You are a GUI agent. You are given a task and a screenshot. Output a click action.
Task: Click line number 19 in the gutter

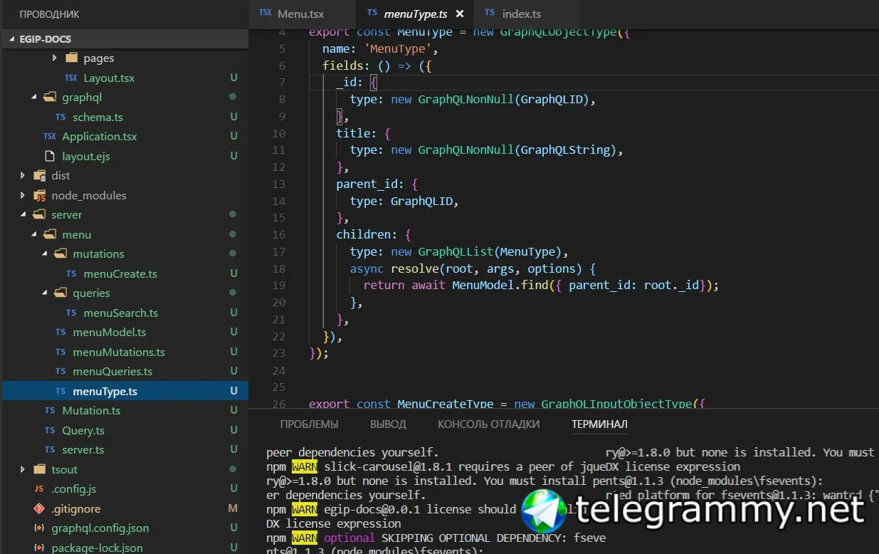[x=279, y=285]
